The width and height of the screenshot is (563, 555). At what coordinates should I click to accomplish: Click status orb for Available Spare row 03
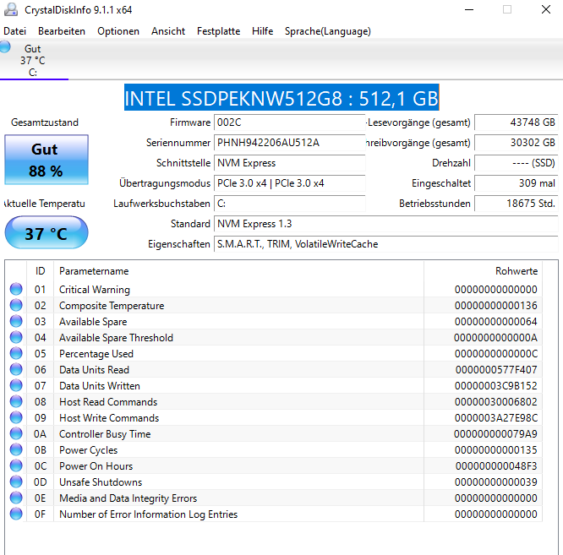(16, 321)
